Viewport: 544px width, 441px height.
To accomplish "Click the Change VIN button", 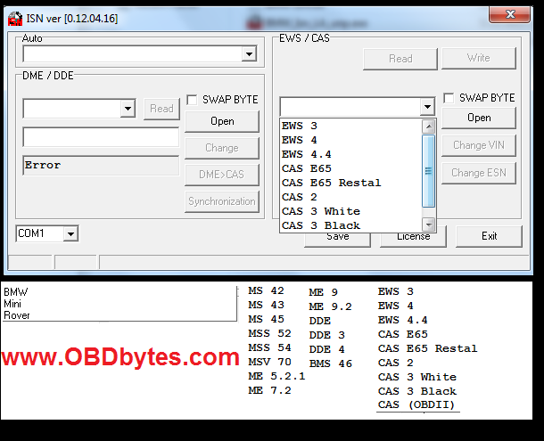I will 479,145.
